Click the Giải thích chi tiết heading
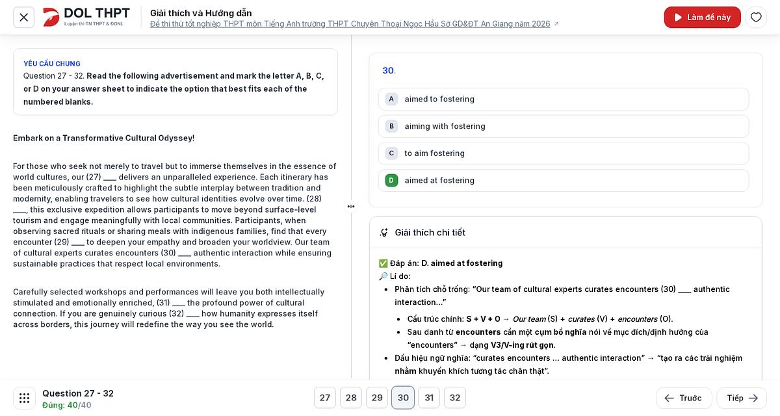The height and width of the screenshot is (416, 780). (430, 233)
